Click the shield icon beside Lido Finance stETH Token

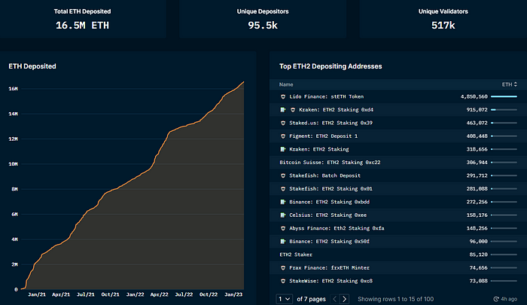pos(283,96)
